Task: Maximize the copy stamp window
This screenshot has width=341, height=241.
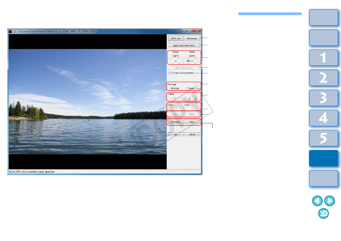Action: click(x=190, y=31)
